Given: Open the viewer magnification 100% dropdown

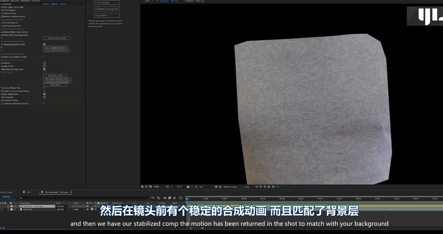Looking at the screenshot, I should coord(158,186).
